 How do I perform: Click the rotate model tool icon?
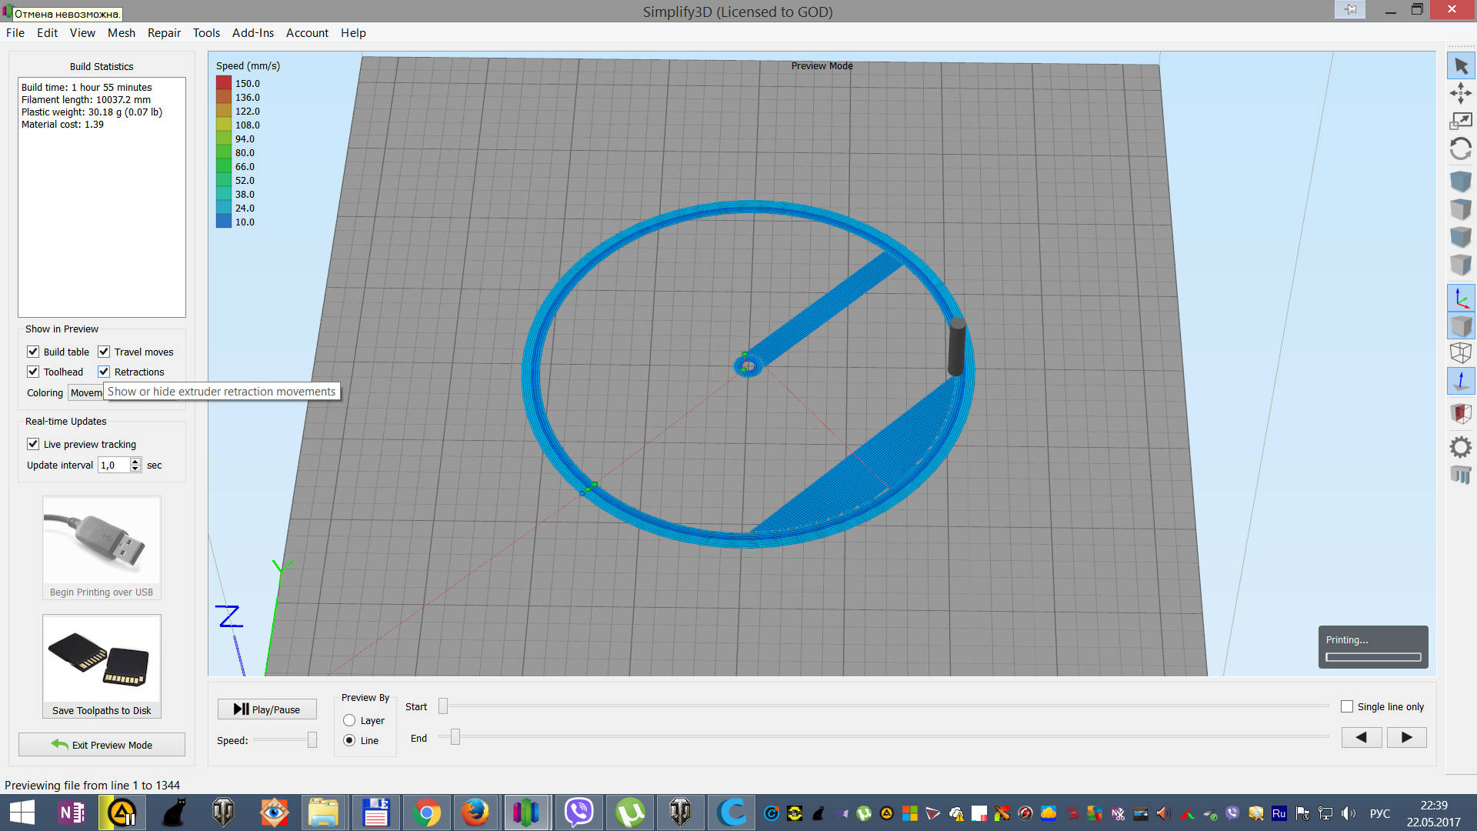(x=1460, y=149)
